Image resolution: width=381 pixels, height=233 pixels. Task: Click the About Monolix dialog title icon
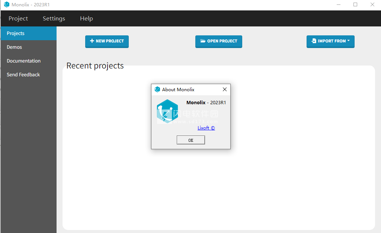coord(157,89)
